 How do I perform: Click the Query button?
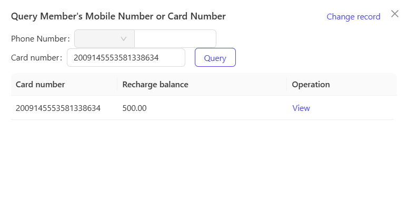pyautogui.click(x=215, y=57)
